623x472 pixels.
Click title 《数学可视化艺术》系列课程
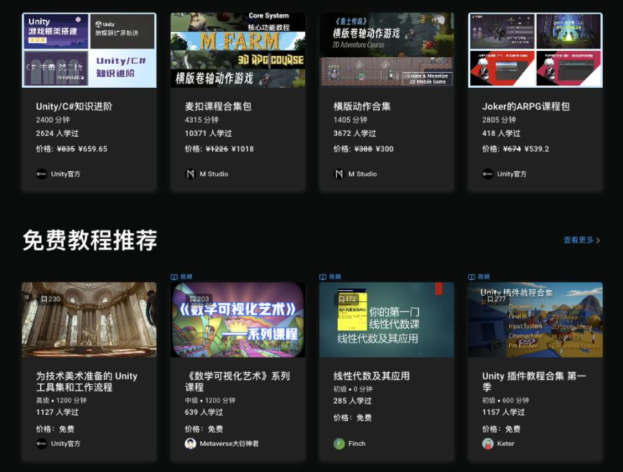point(238,381)
